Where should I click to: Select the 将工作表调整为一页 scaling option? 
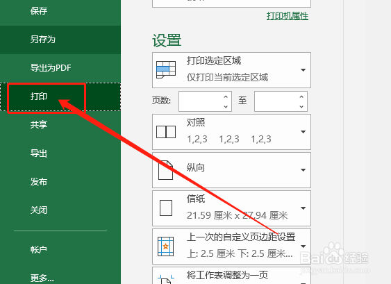(x=231, y=276)
